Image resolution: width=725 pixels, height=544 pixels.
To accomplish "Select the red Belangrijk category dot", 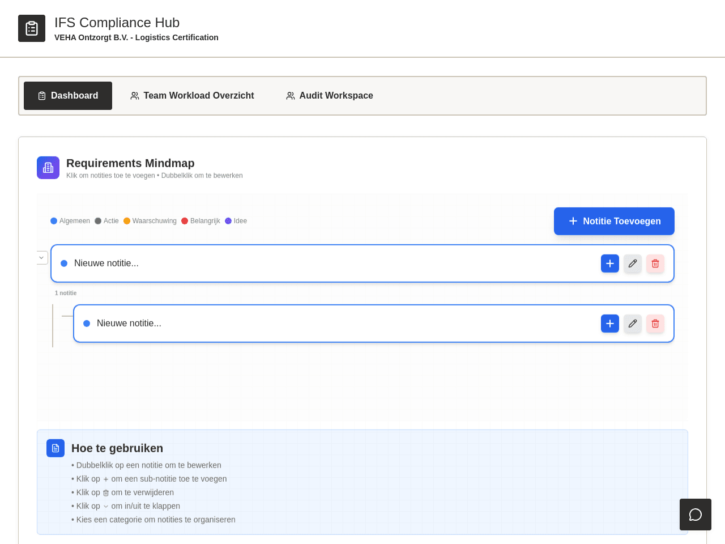I will [x=185, y=221].
